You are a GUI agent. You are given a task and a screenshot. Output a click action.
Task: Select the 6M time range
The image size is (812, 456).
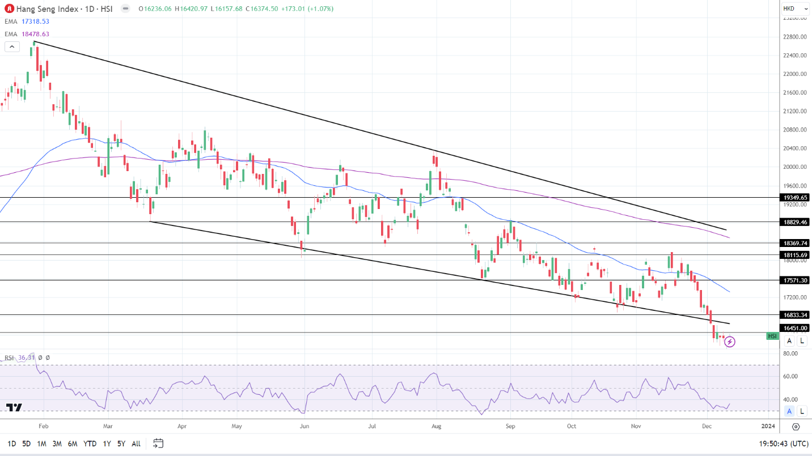(73, 444)
